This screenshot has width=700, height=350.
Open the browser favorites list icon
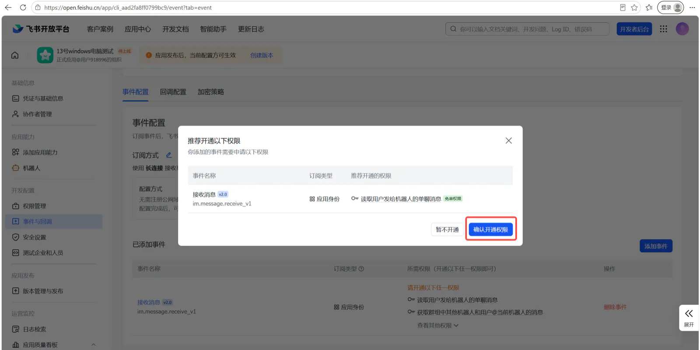tap(649, 7)
